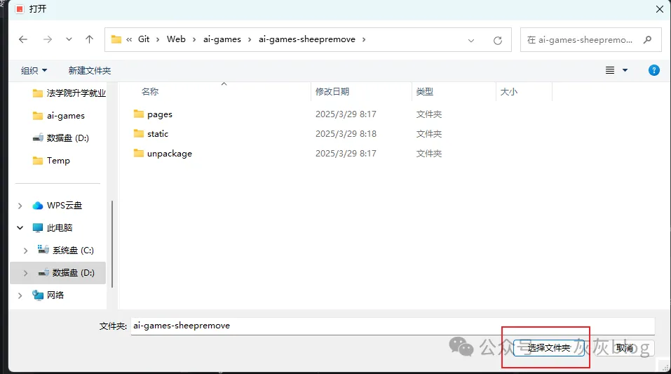Select the WPS云盘 cloud item
The width and height of the screenshot is (671, 374).
click(x=64, y=206)
